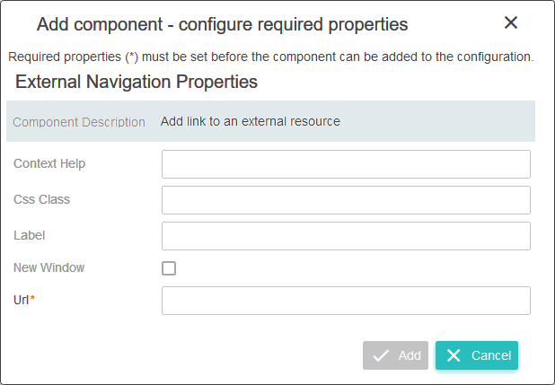Close the Add component dialog
Screen dimensions: 555x385
pos(510,23)
